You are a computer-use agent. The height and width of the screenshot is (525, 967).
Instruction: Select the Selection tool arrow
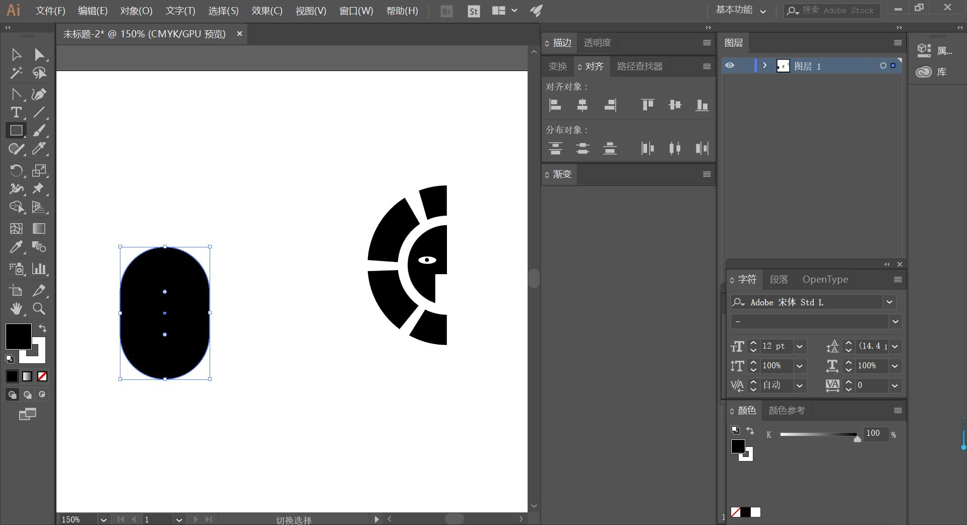pyautogui.click(x=16, y=54)
